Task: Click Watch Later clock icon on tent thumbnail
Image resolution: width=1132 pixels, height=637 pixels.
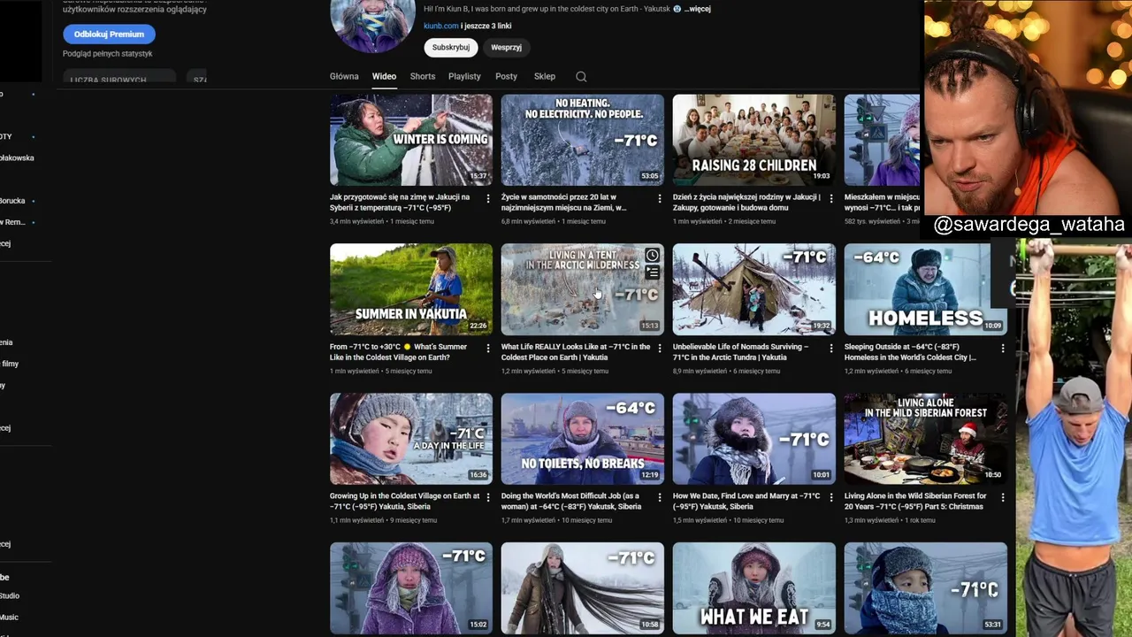Action: pyautogui.click(x=652, y=256)
